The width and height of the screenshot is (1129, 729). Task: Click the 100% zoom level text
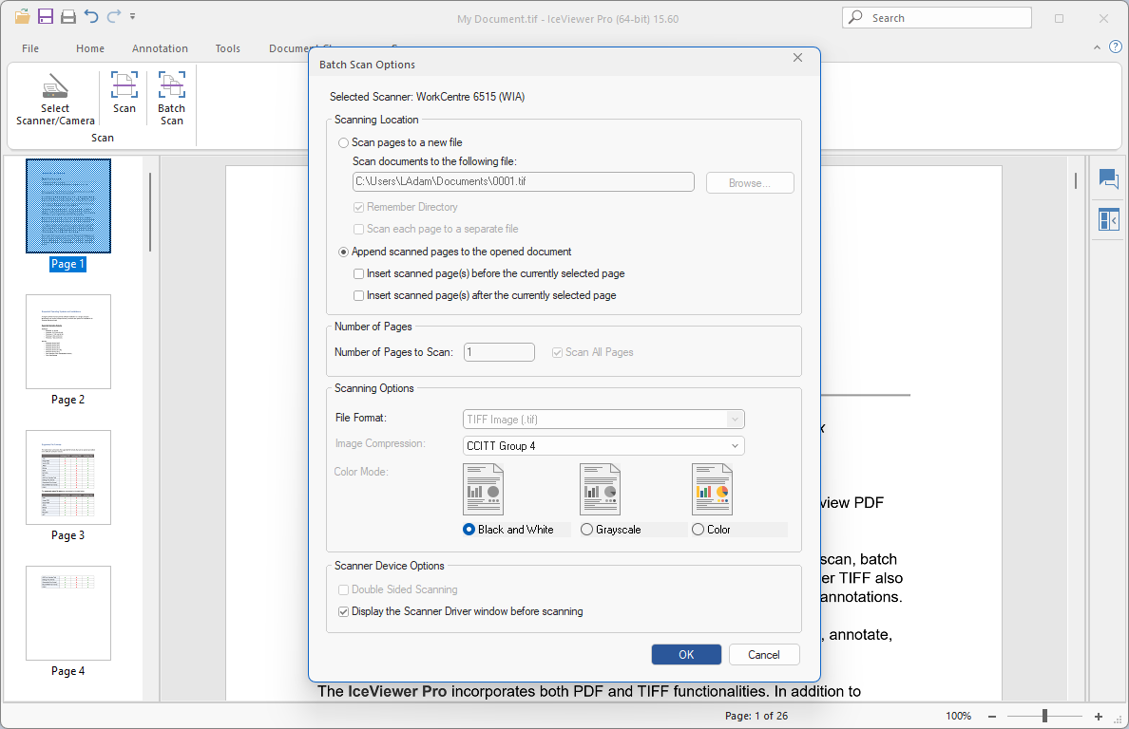(958, 716)
